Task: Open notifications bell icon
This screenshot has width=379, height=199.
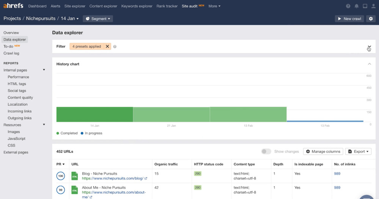Action: tap(357, 6)
